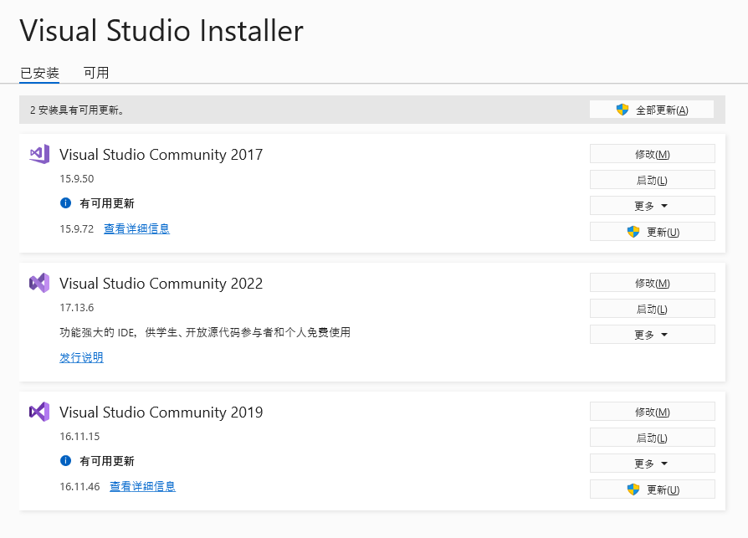Image resolution: width=748 pixels, height=538 pixels.
Task: Click the version number 17.13.6
Action: [x=77, y=308]
